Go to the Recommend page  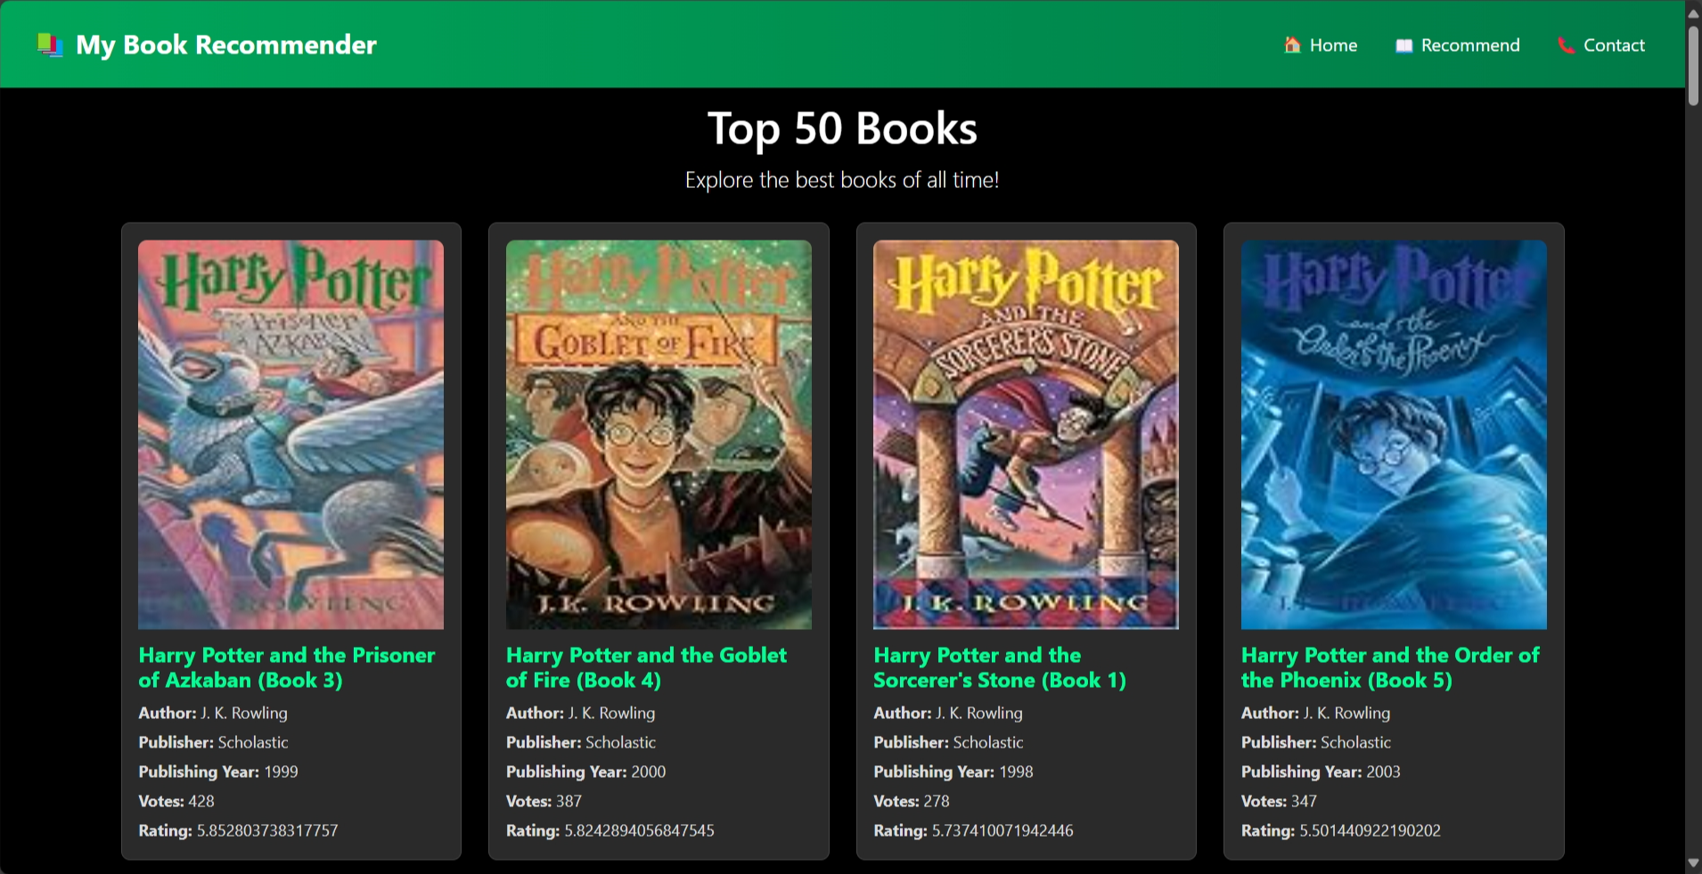pos(1469,45)
